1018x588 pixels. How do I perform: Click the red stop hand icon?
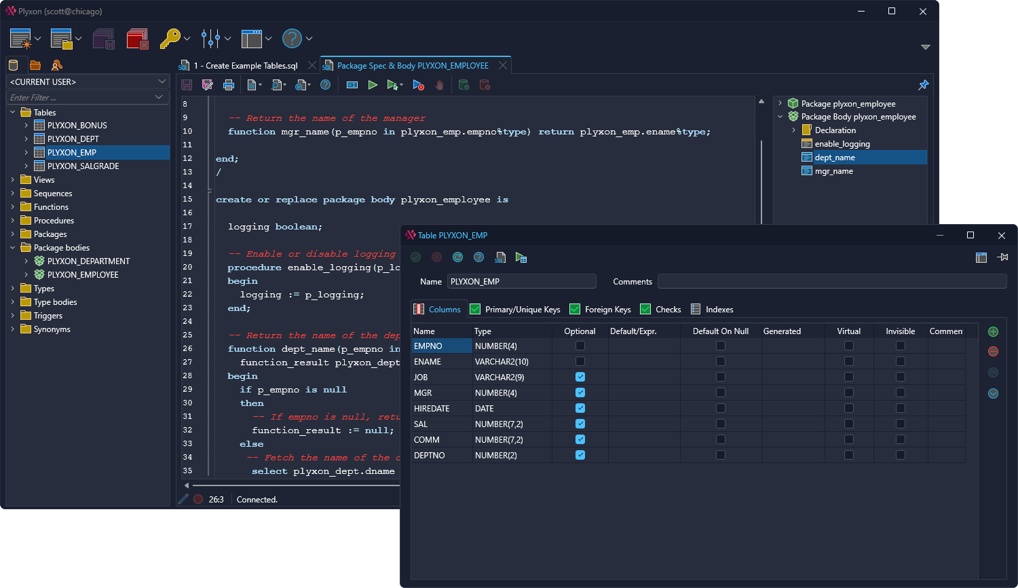coord(439,85)
